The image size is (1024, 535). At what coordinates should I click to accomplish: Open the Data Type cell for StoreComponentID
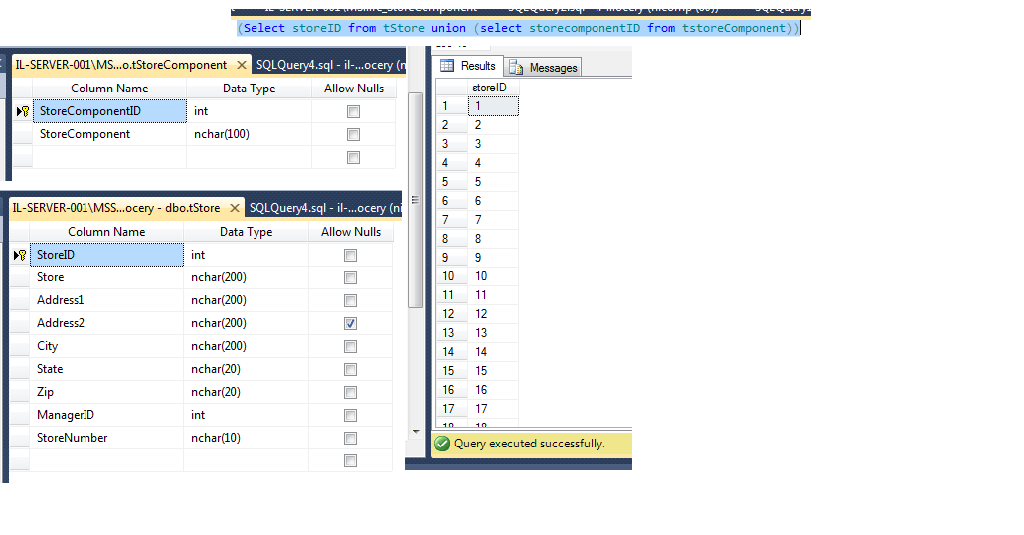tap(249, 111)
